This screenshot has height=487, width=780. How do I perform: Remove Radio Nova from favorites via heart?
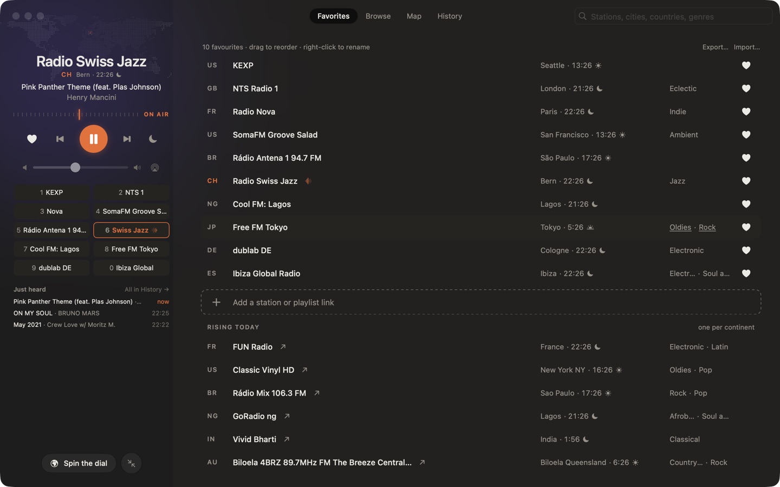[x=746, y=111]
